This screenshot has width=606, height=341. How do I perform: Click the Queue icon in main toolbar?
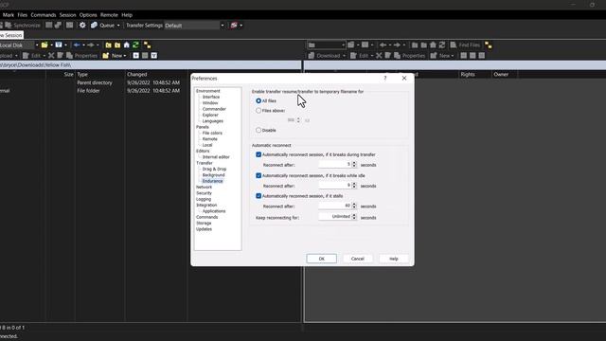(x=94, y=26)
